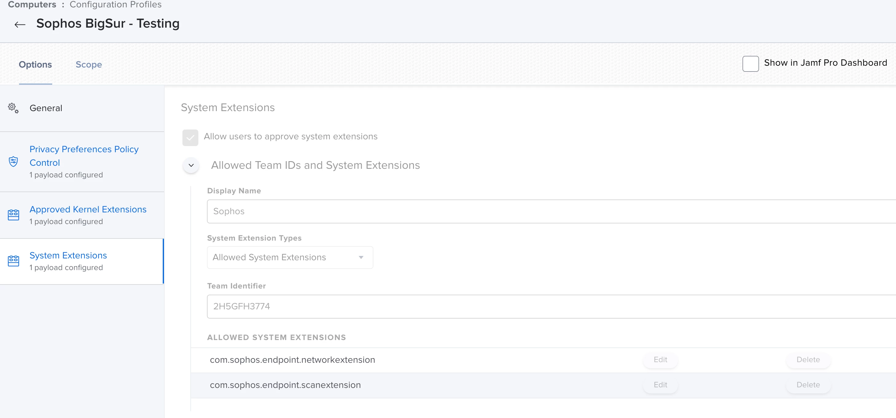Image resolution: width=896 pixels, height=418 pixels.
Task: Select System Extensions payload in sidebar
Action: 82,261
